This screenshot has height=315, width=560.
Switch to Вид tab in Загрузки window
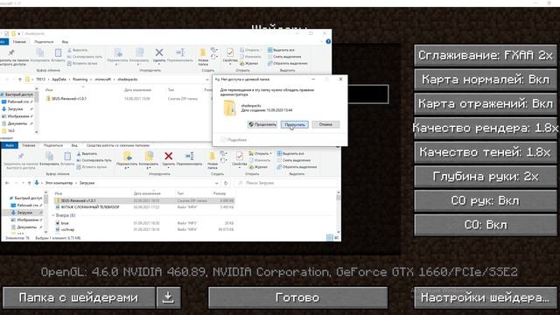74,145
